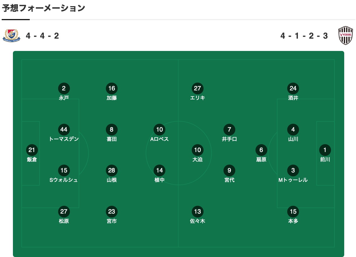Open the 予想フォーメーション tab heading
The height and width of the screenshot is (257, 356).
[44, 8]
